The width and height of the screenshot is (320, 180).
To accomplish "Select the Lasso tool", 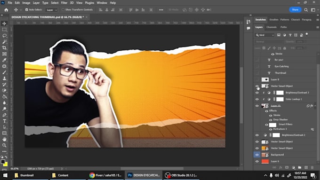I will click(4, 36).
